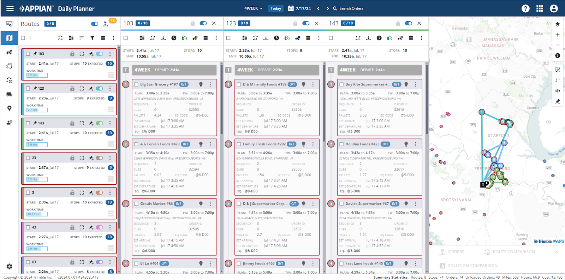Click route 43 work time 9.9 Hrs bar

[37, 249]
